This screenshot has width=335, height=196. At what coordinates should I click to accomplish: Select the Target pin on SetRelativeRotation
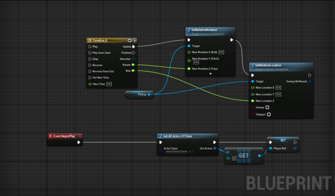pos(189,46)
